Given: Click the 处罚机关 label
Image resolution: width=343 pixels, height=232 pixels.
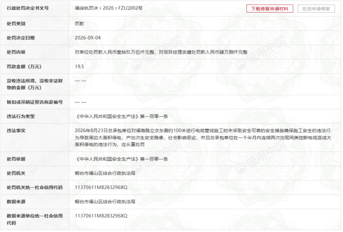Looking at the screenshot, I should [16, 173].
